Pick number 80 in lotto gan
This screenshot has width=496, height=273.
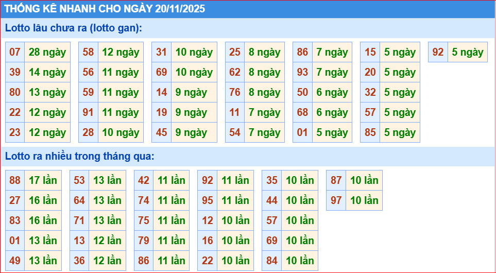click(15, 92)
